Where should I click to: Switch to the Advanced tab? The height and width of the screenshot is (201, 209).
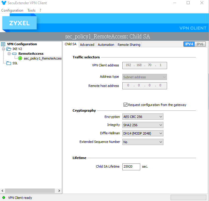tap(87, 45)
